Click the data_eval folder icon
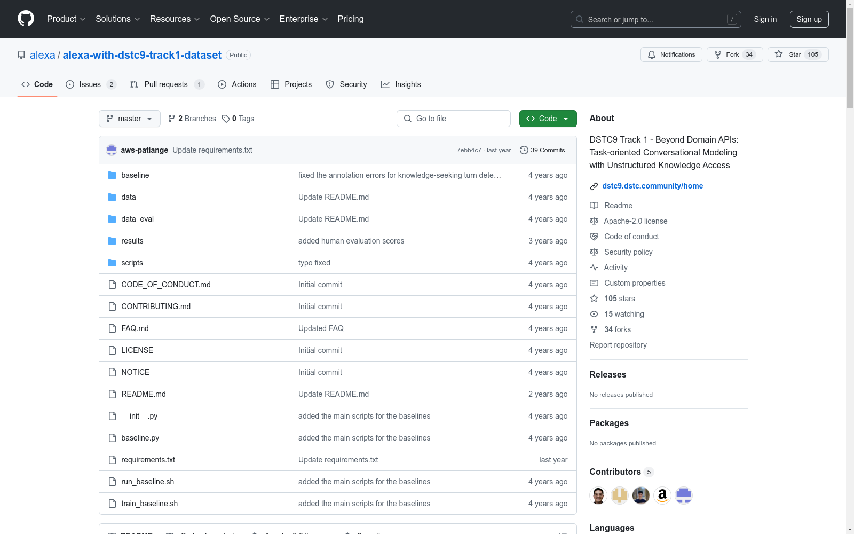Viewport: 854px width, 534px height. [x=112, y=219]
